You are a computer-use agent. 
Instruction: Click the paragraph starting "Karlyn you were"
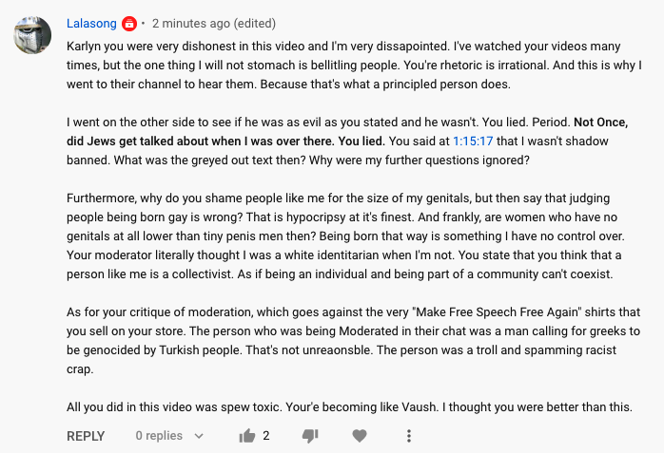(354, 66)
